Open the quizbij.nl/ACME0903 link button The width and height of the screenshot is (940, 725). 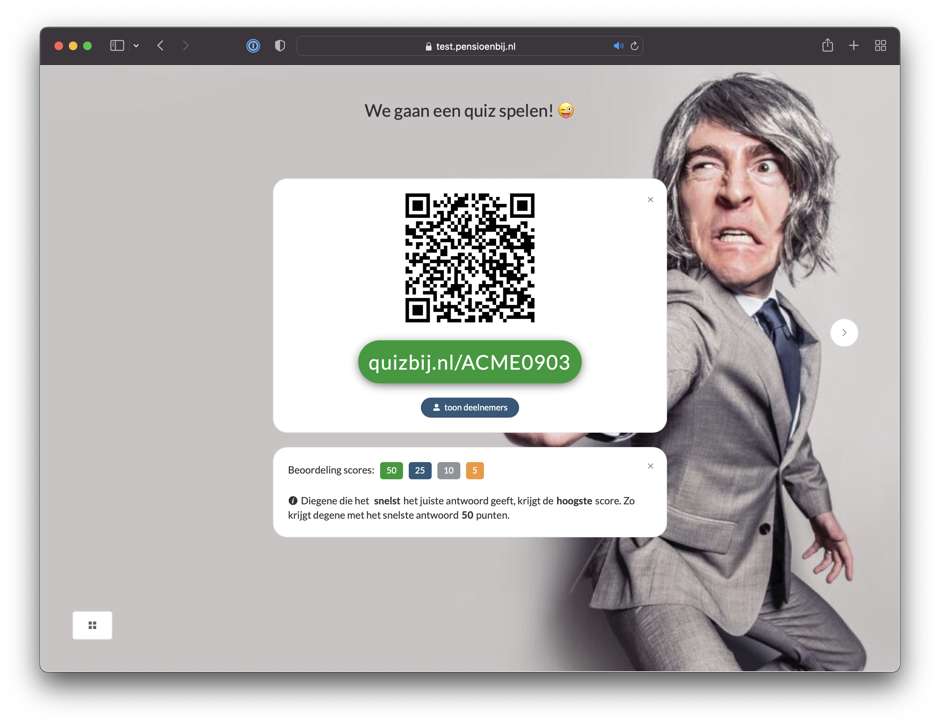click(x=470, y=362)
